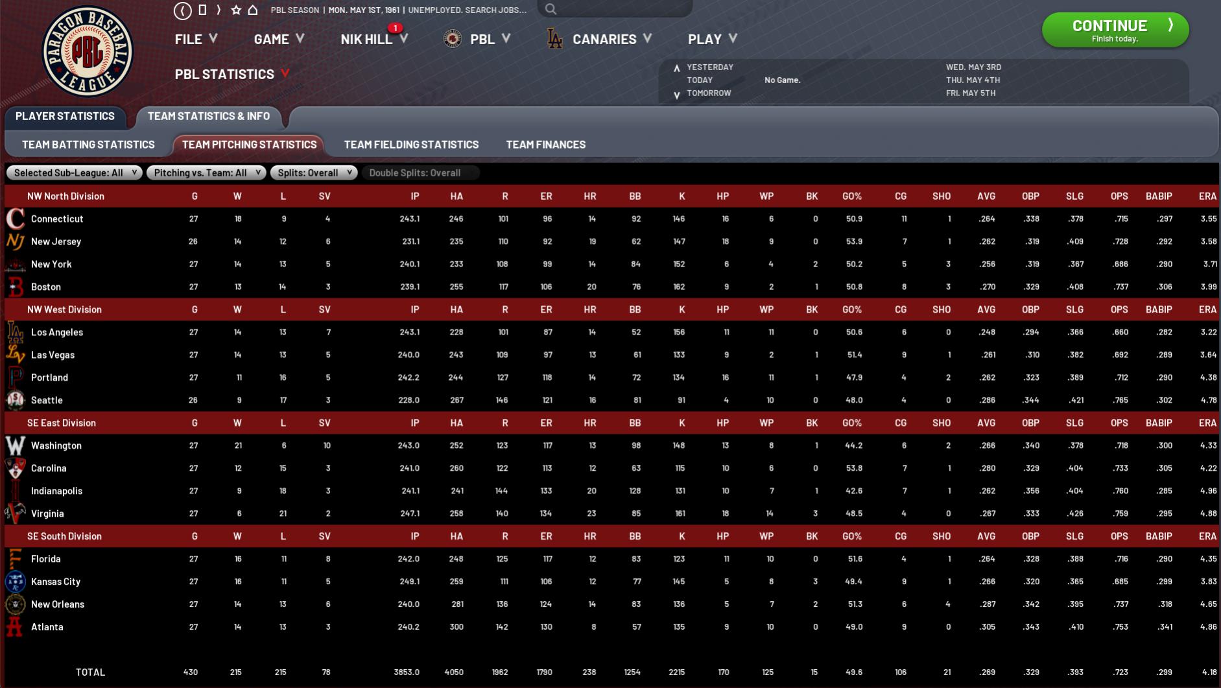Click the home icon in top bar
The image size is (1221, 688).
[x=253, y=10]
